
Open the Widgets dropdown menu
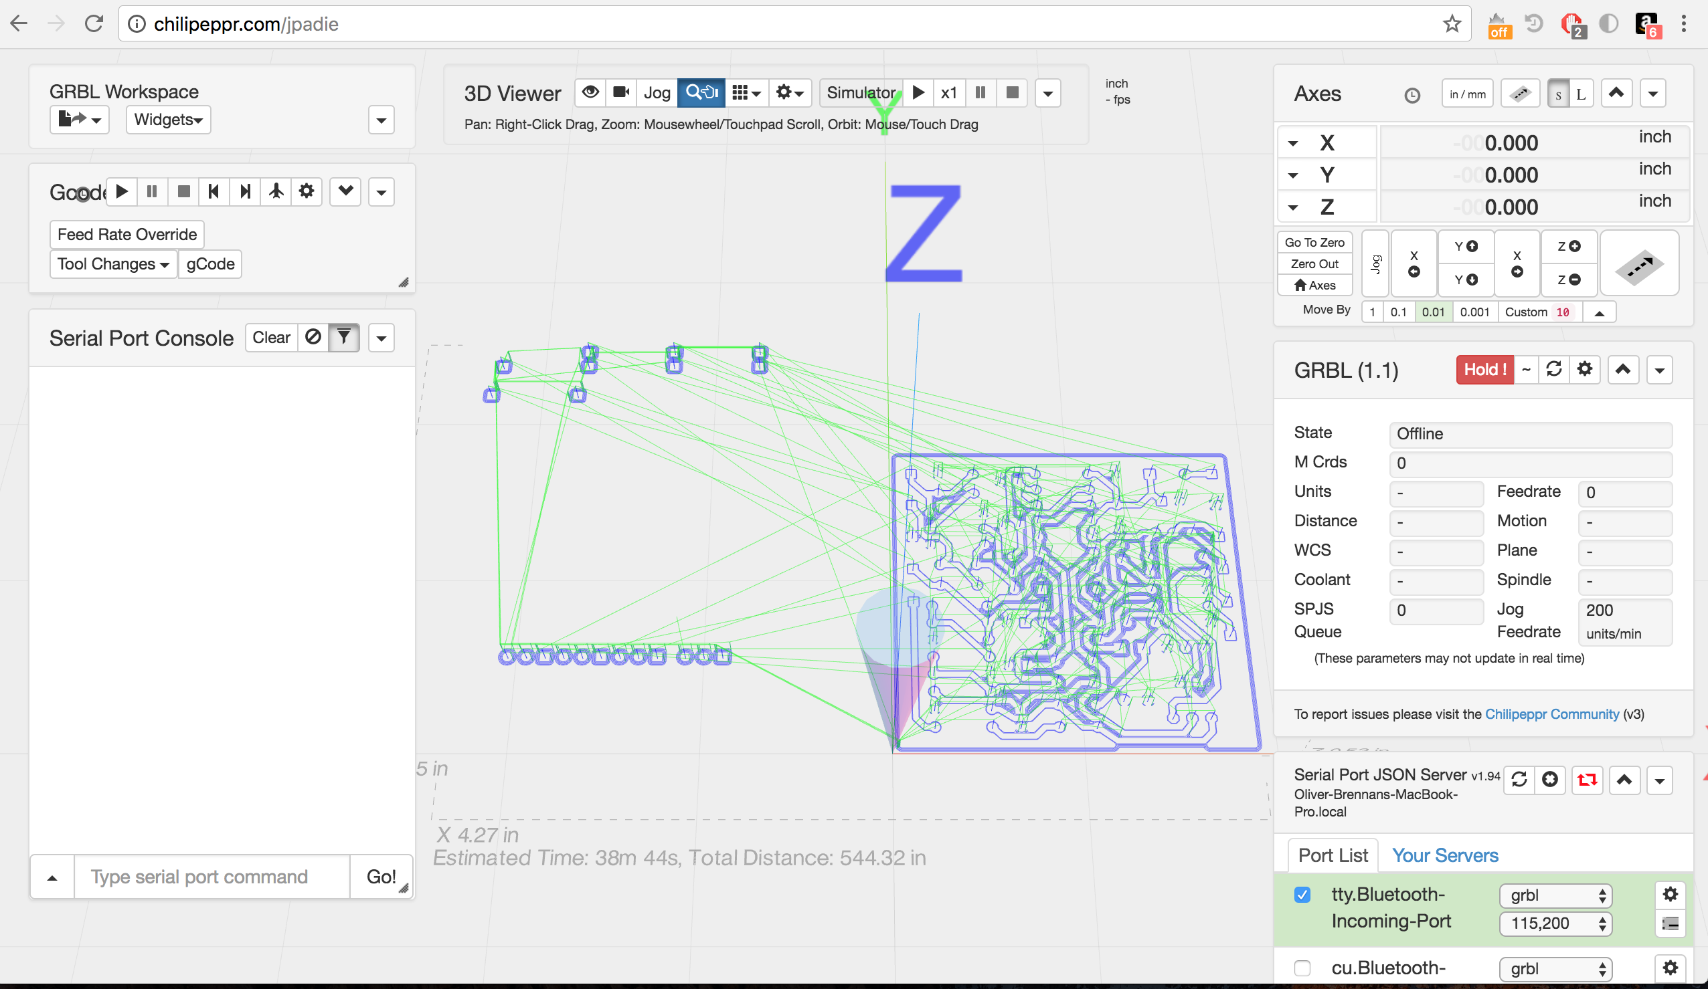tap(168, 120)
